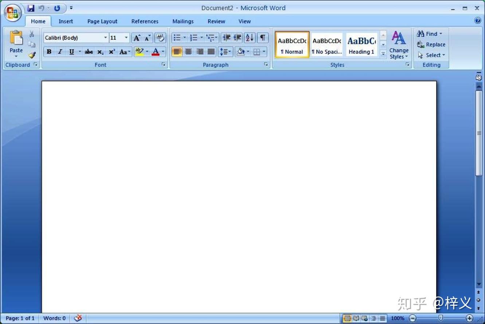Open the Font dialog box launcher
485x324 pixels.
click(x=164, y=65)
